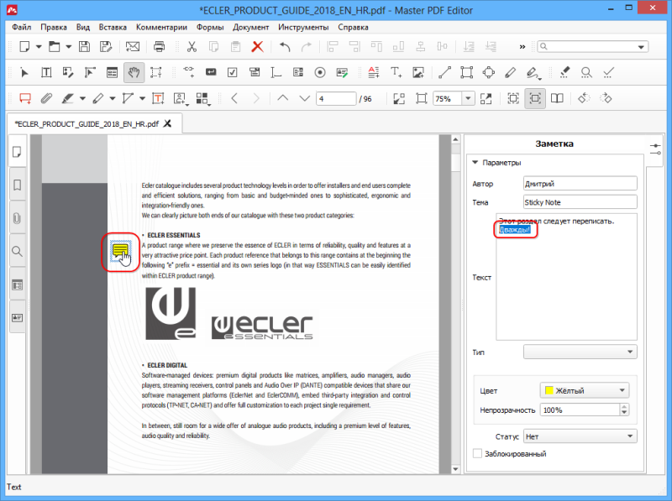
Task: Click the Fit Page icon
Action: click(422, 98)
